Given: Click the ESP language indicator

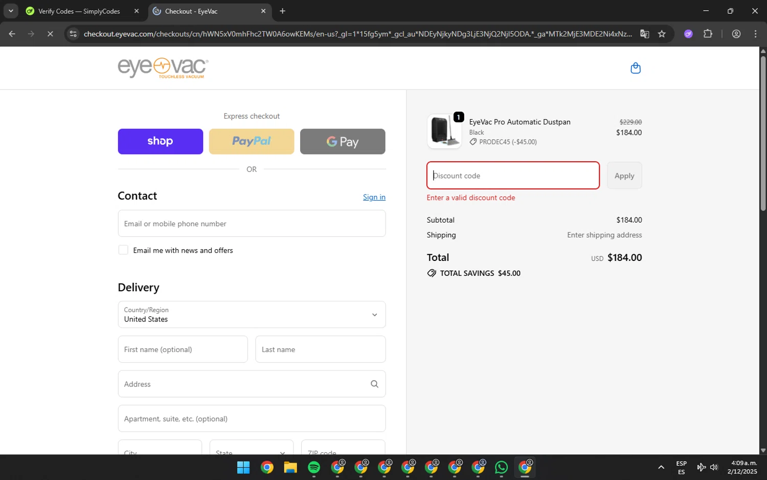Looking at the screenshot, I should click(x=681, y=467).
